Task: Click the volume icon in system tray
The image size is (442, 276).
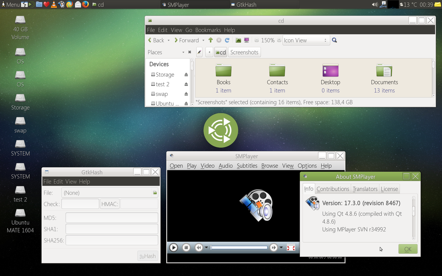Action: pyautogui.click(x=375, y=4)
